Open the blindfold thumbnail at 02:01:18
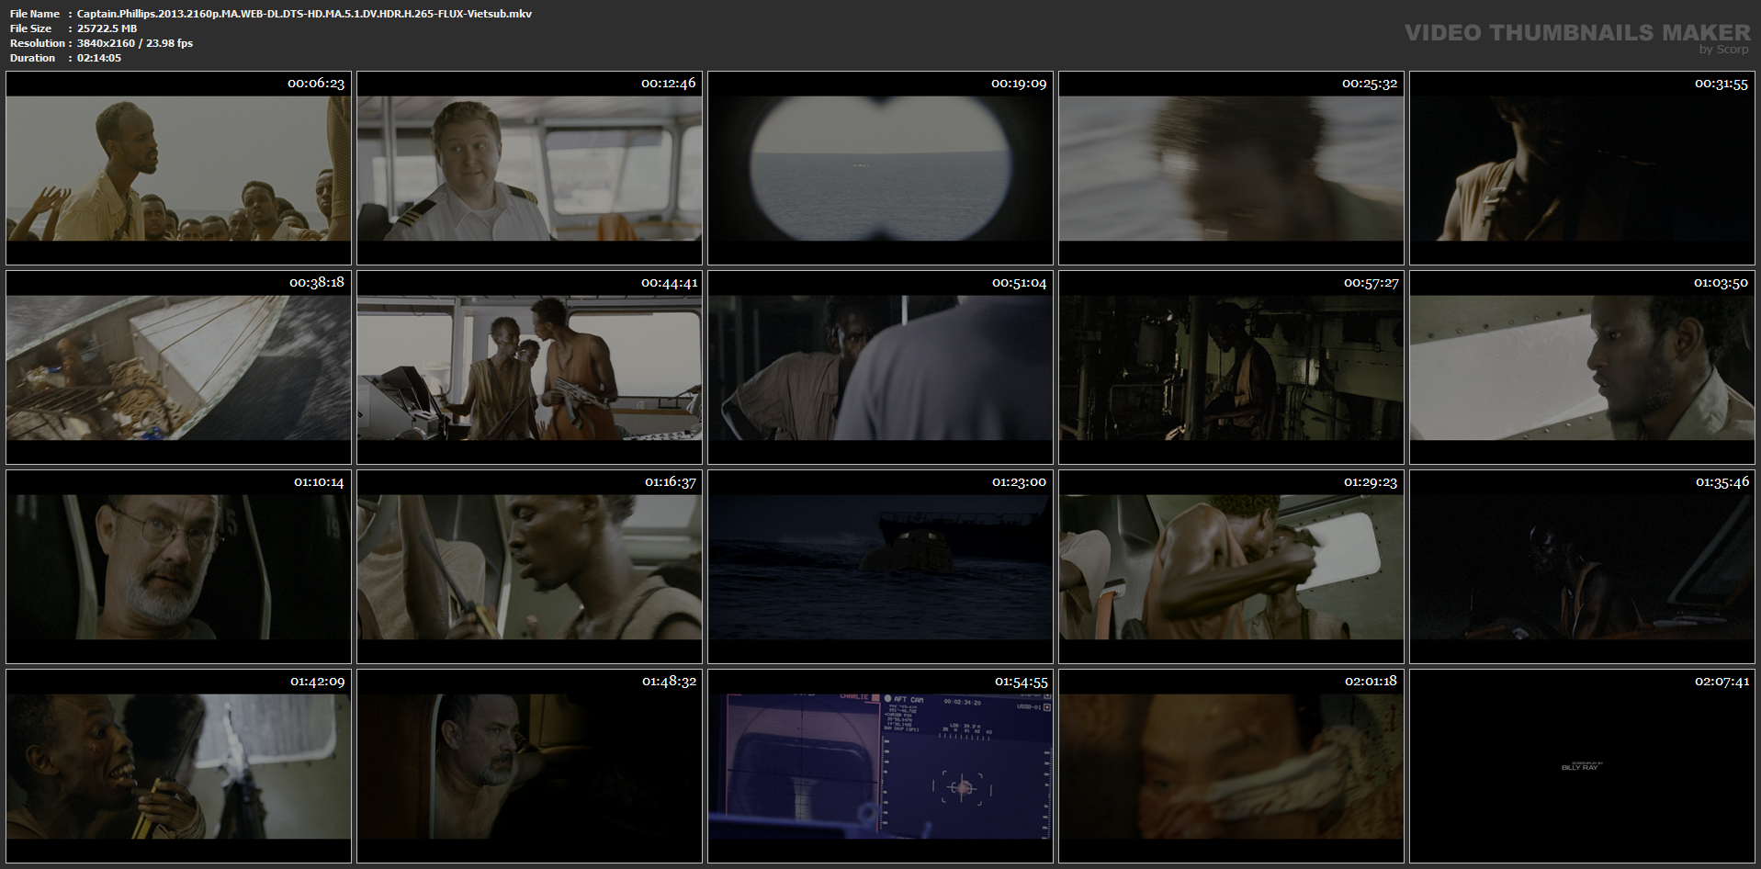Image resolution: width=1761 pixels, height=869 pixels. [x=1231, y=766]
